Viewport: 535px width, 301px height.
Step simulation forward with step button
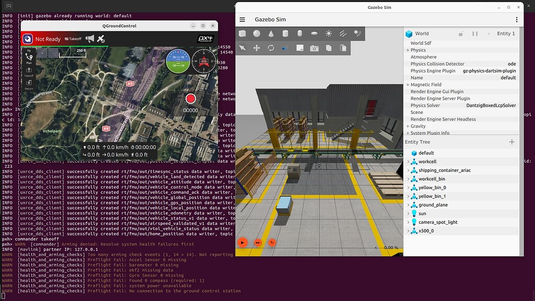click(258, 242)
